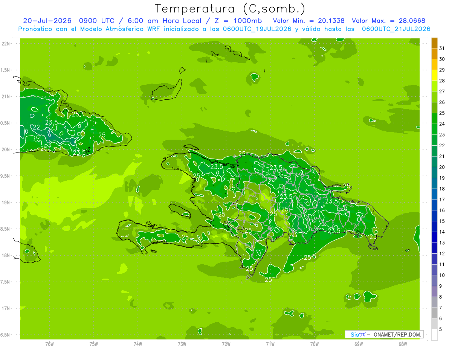Viewport: 452px width, 349px height.
Task: Click the '70W' longitude label
Action: coord(315,344)
